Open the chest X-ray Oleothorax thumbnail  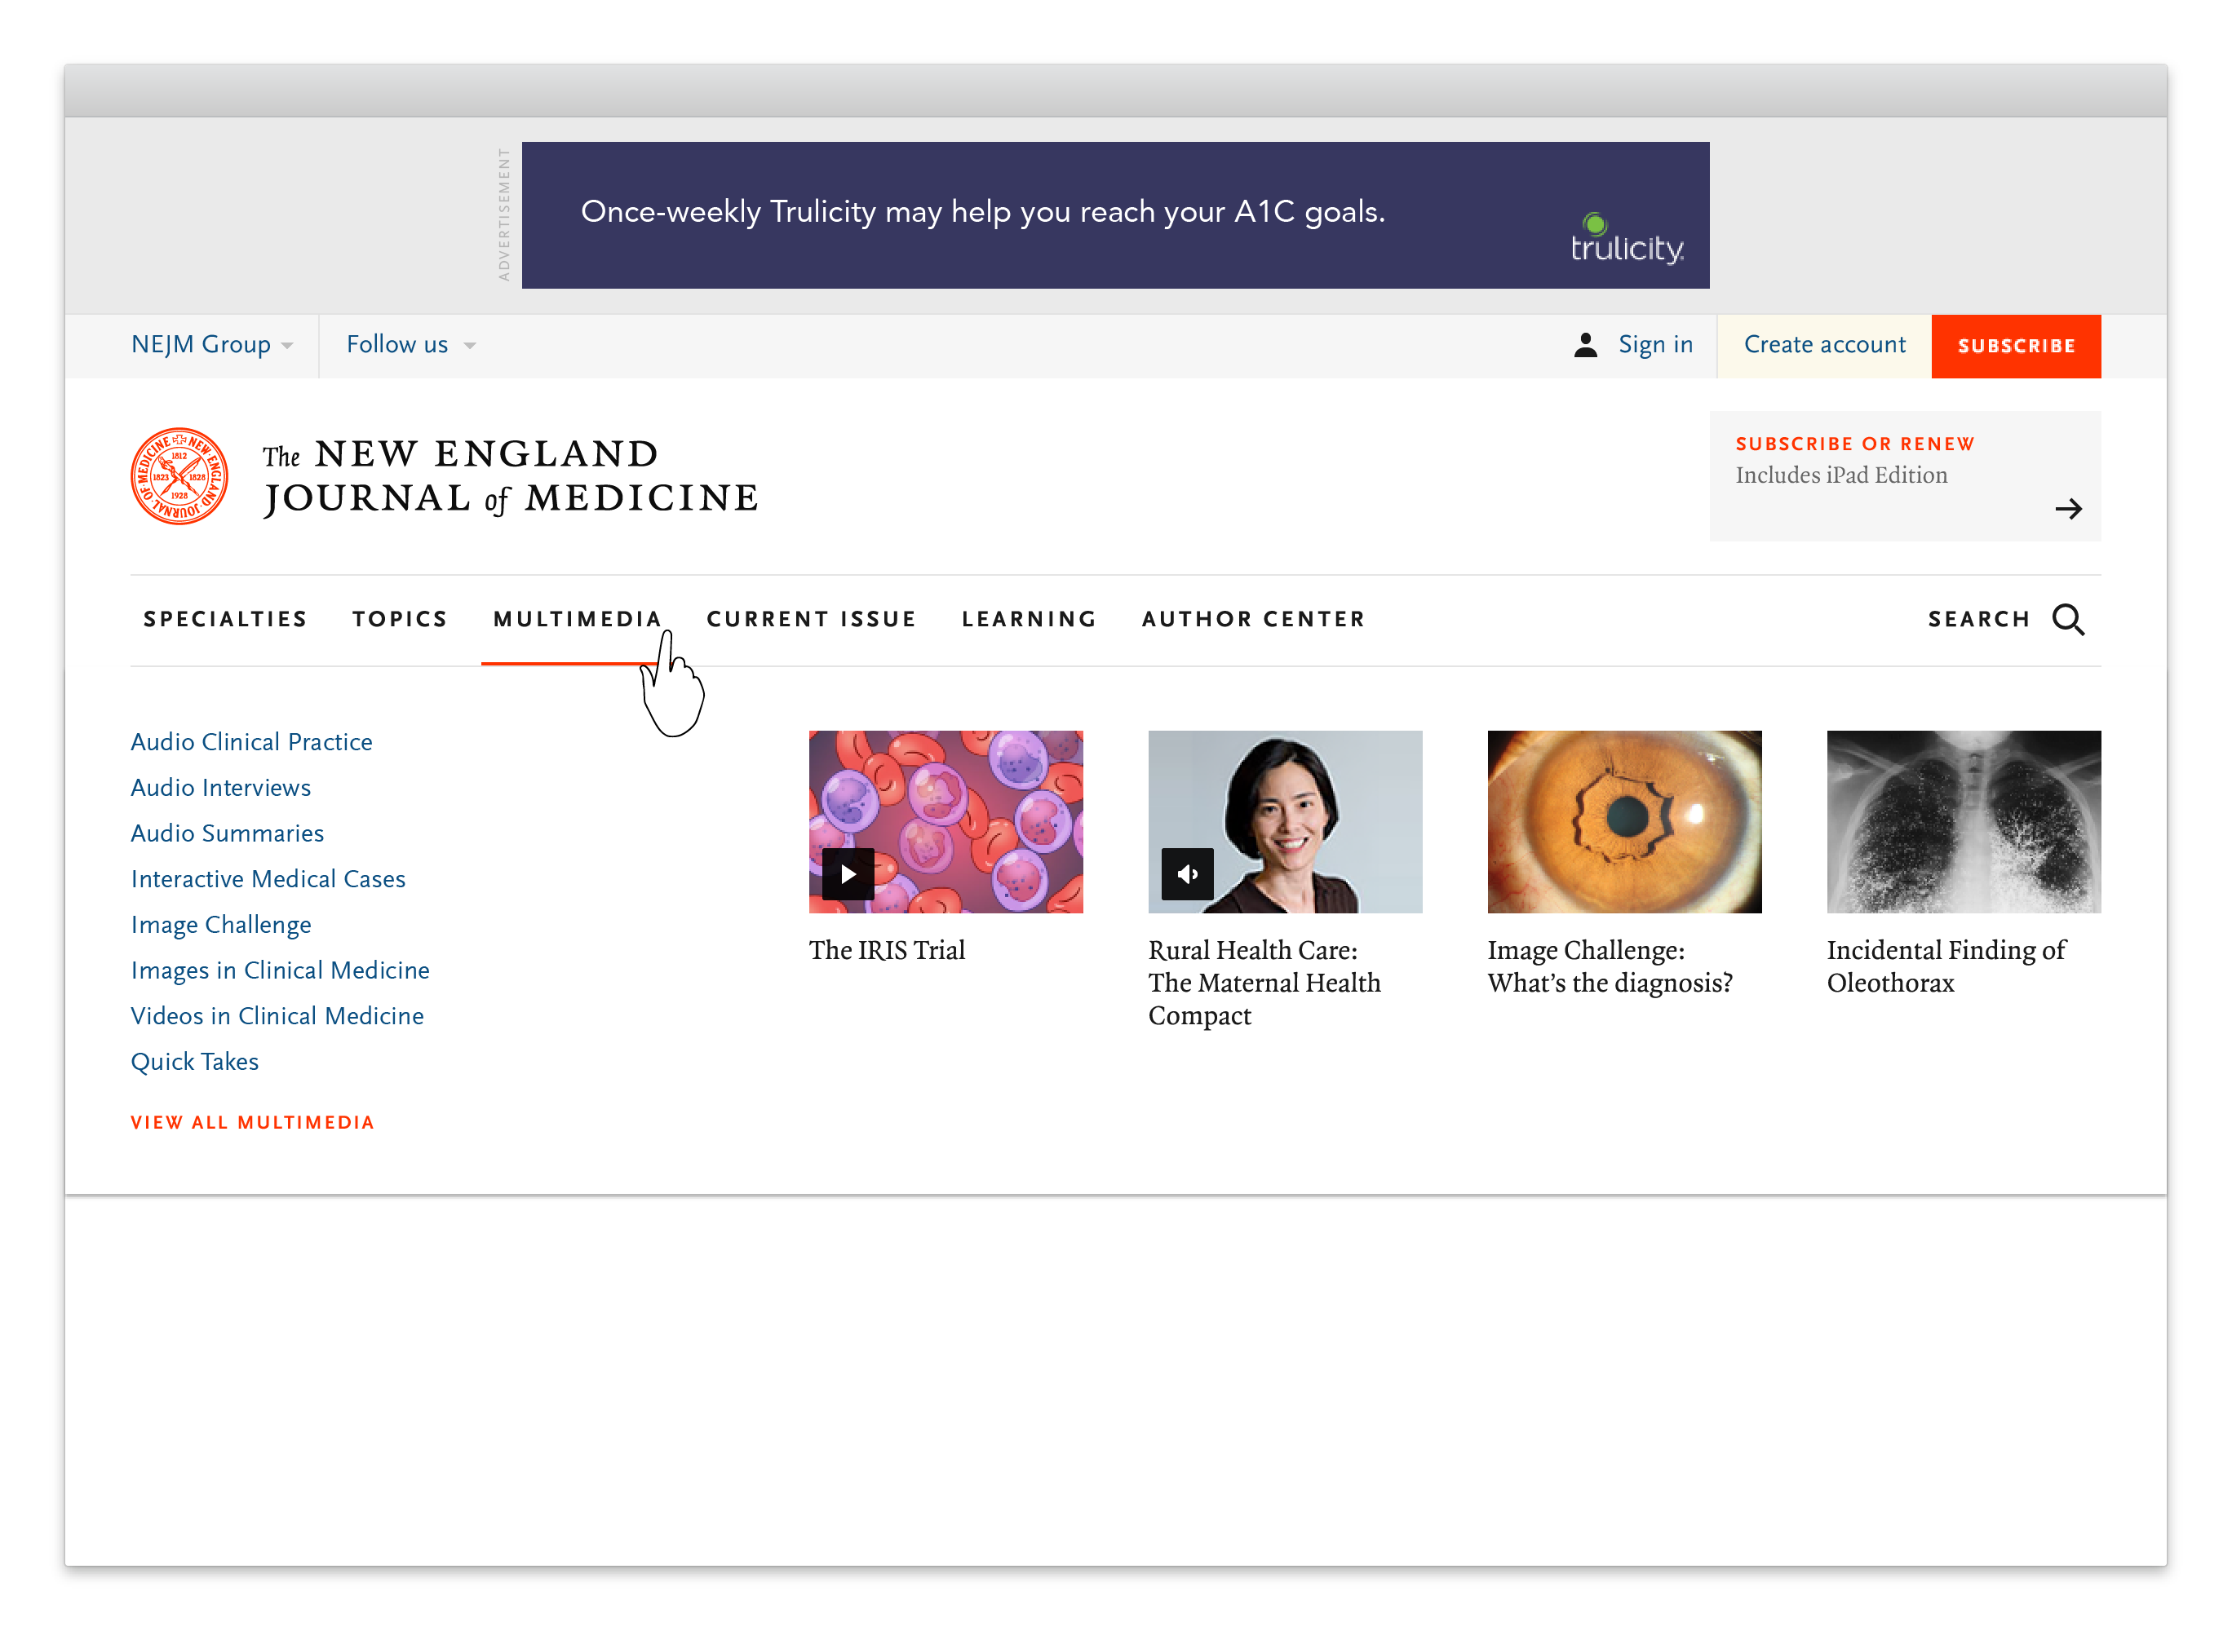tap(1963, 821)
